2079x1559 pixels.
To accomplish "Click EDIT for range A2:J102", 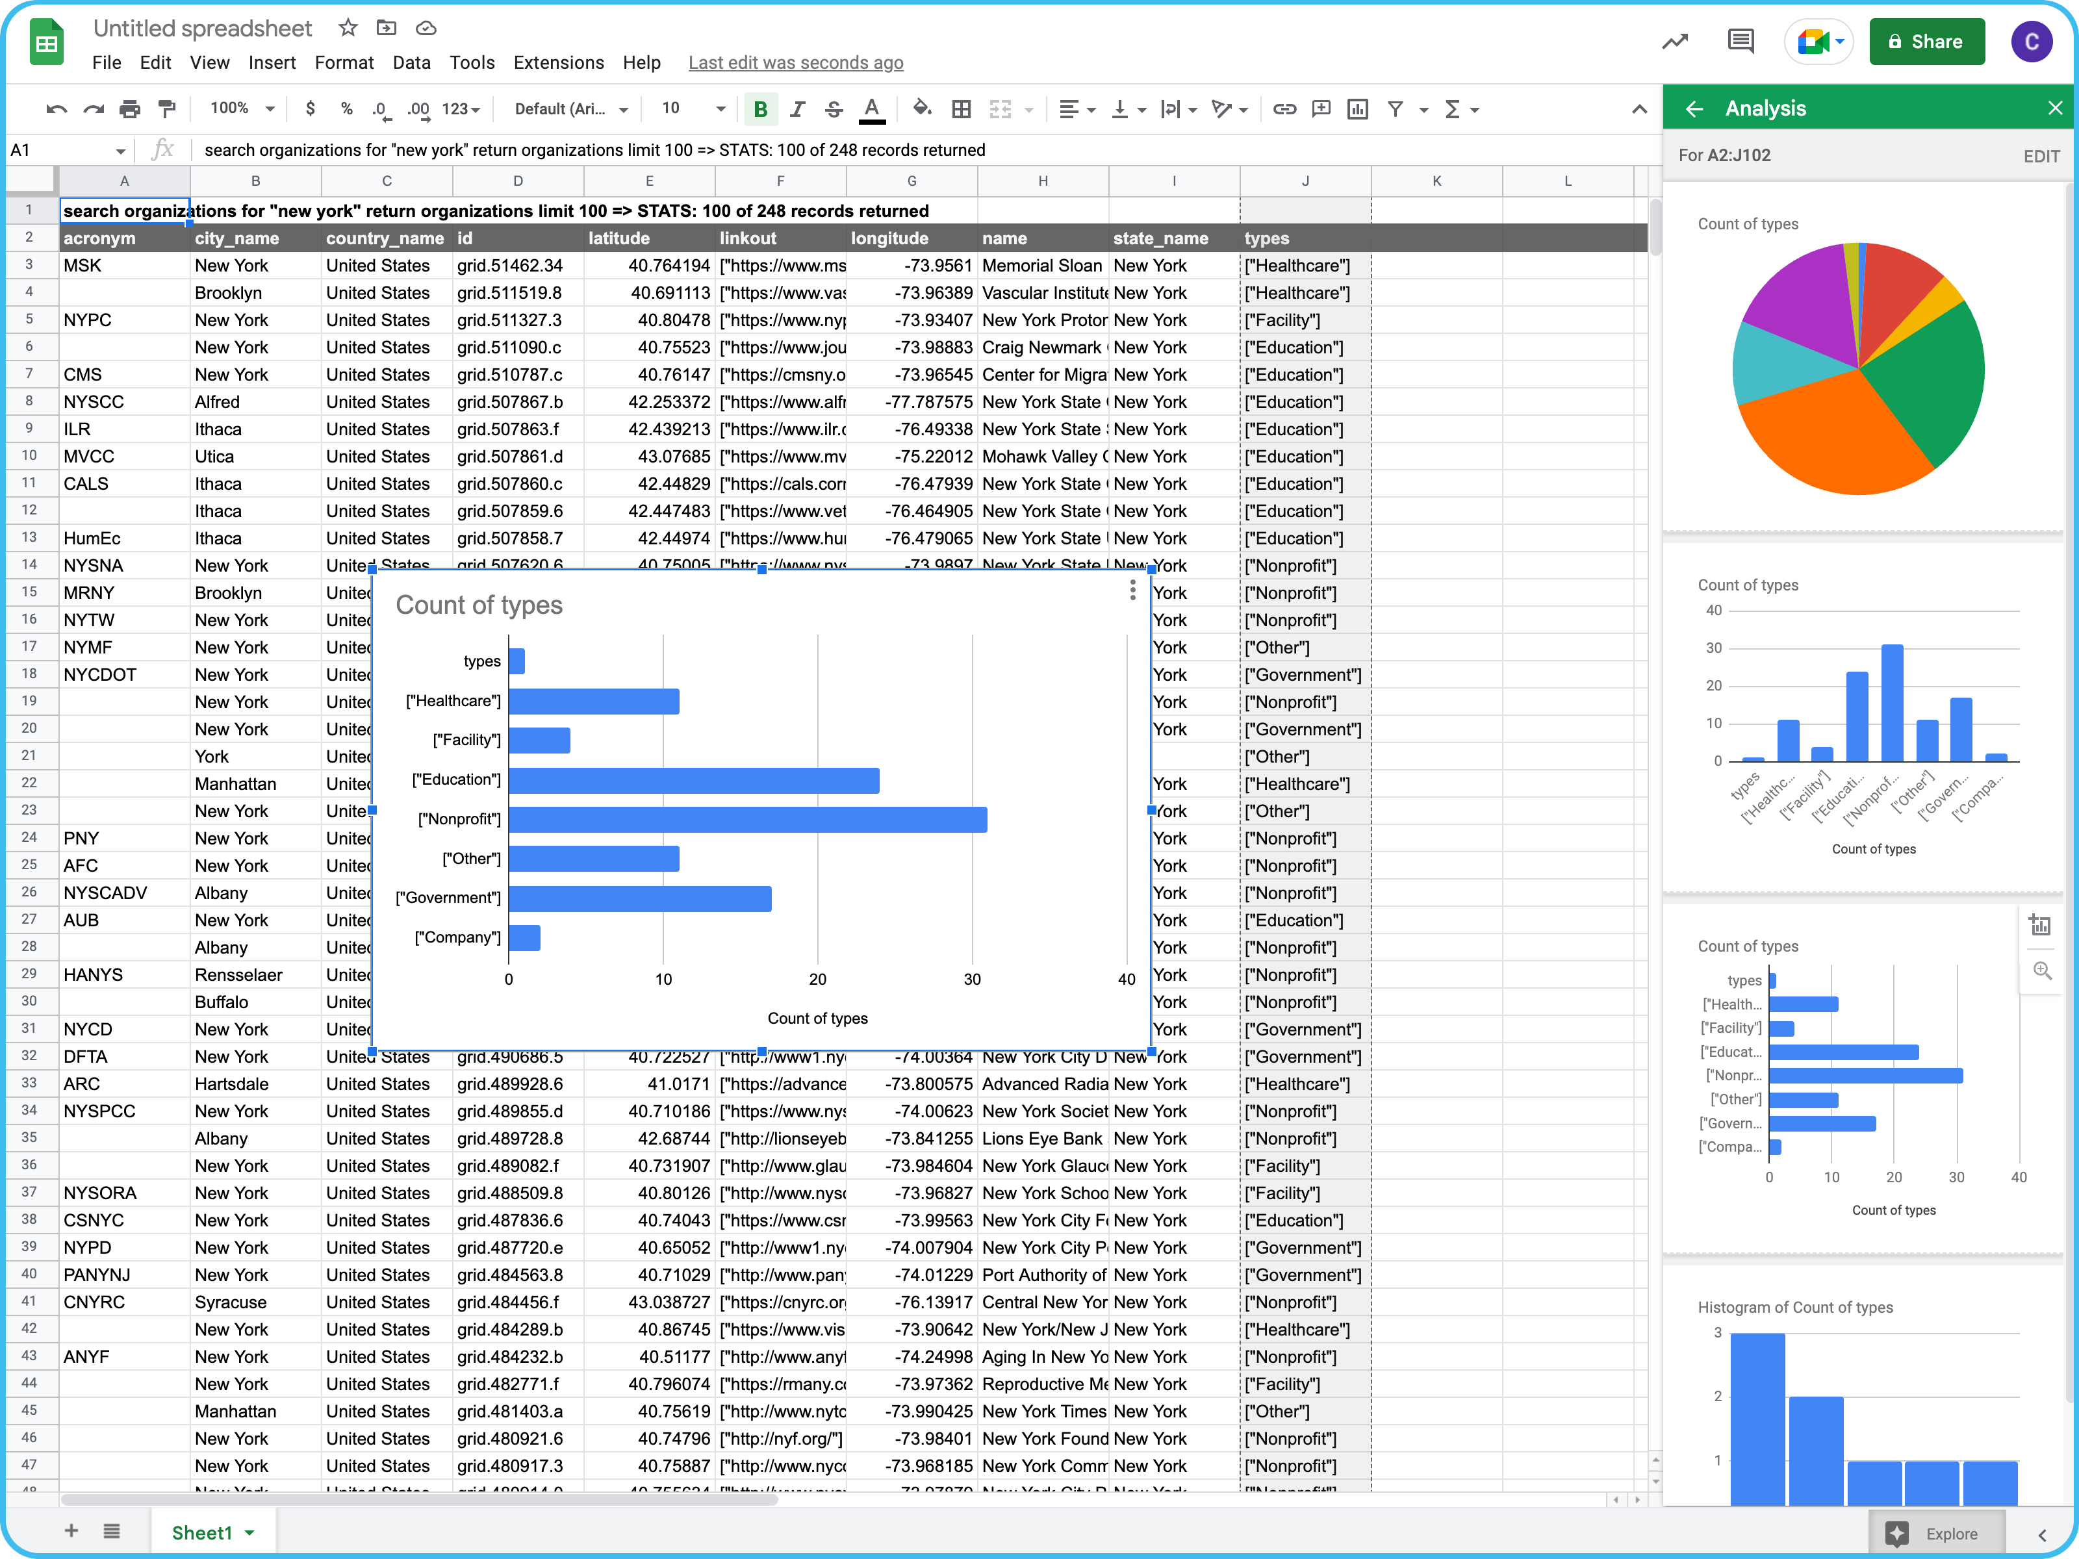I will point(2041,156).
